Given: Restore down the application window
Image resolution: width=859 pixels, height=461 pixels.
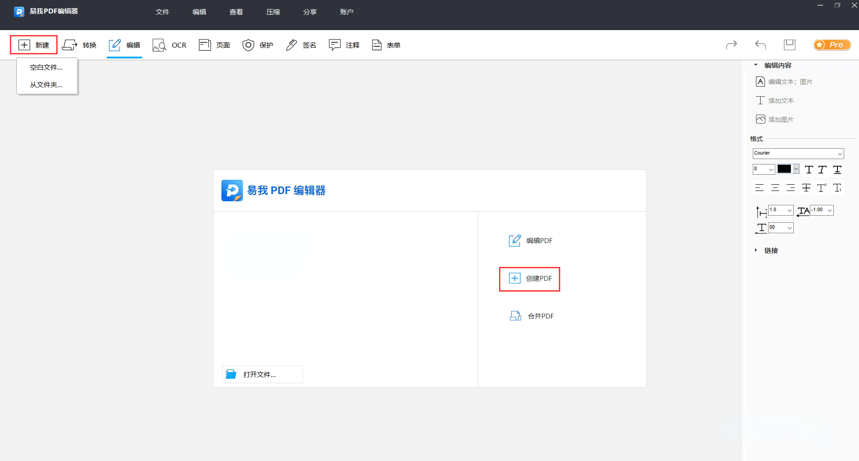Looking at the screenshot, I should click(837, 5).
